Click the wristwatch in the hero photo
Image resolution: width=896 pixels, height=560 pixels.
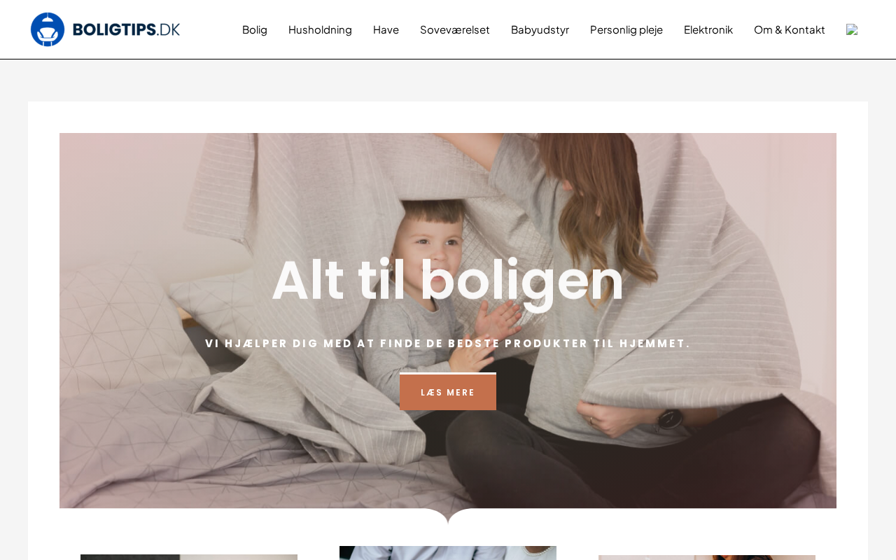pyautogui.click(x=670, y=419)
